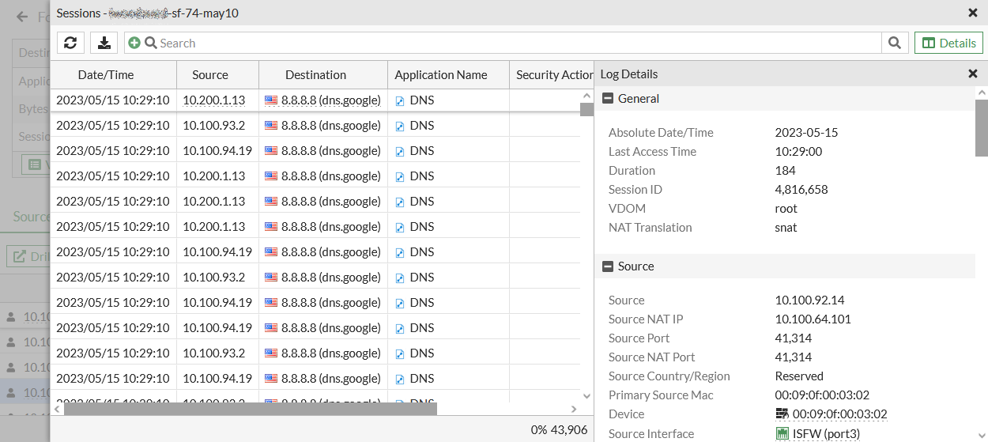Image resolution: width=988 pixels, height=442 pixels.
Task: Close the Log Details panel
Action: 973,74
